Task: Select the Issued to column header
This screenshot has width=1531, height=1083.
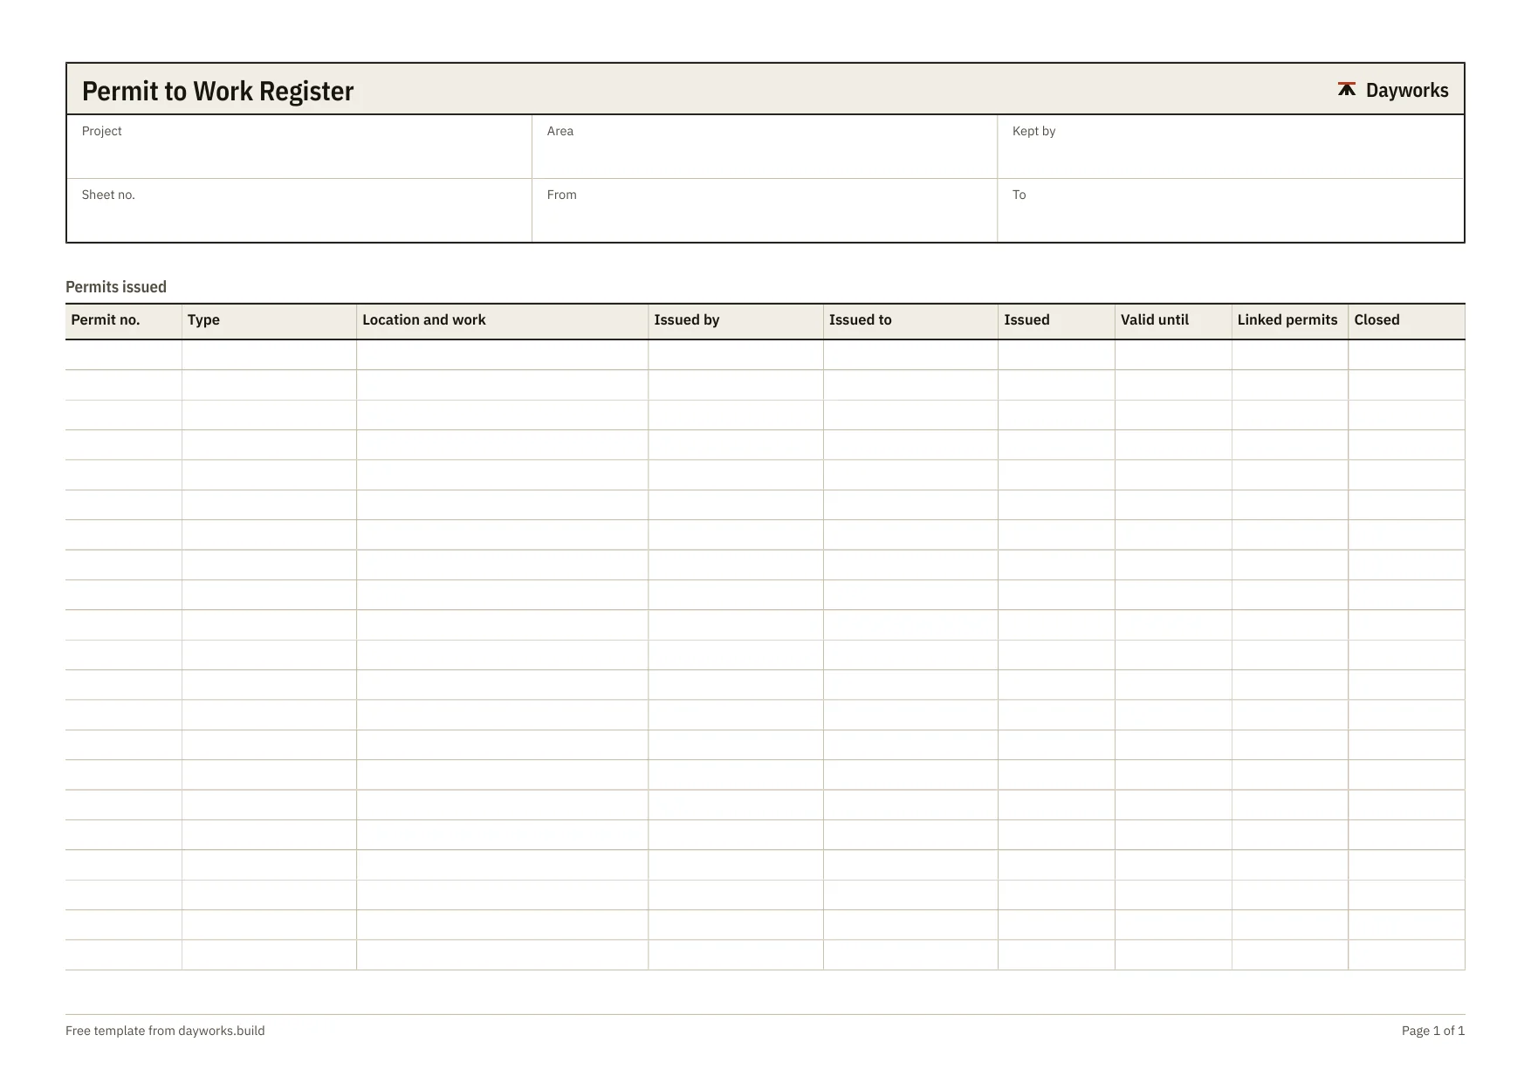Action: coord(910,321)
